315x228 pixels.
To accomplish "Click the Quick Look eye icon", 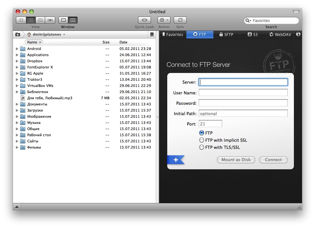I will click(145, 20).
